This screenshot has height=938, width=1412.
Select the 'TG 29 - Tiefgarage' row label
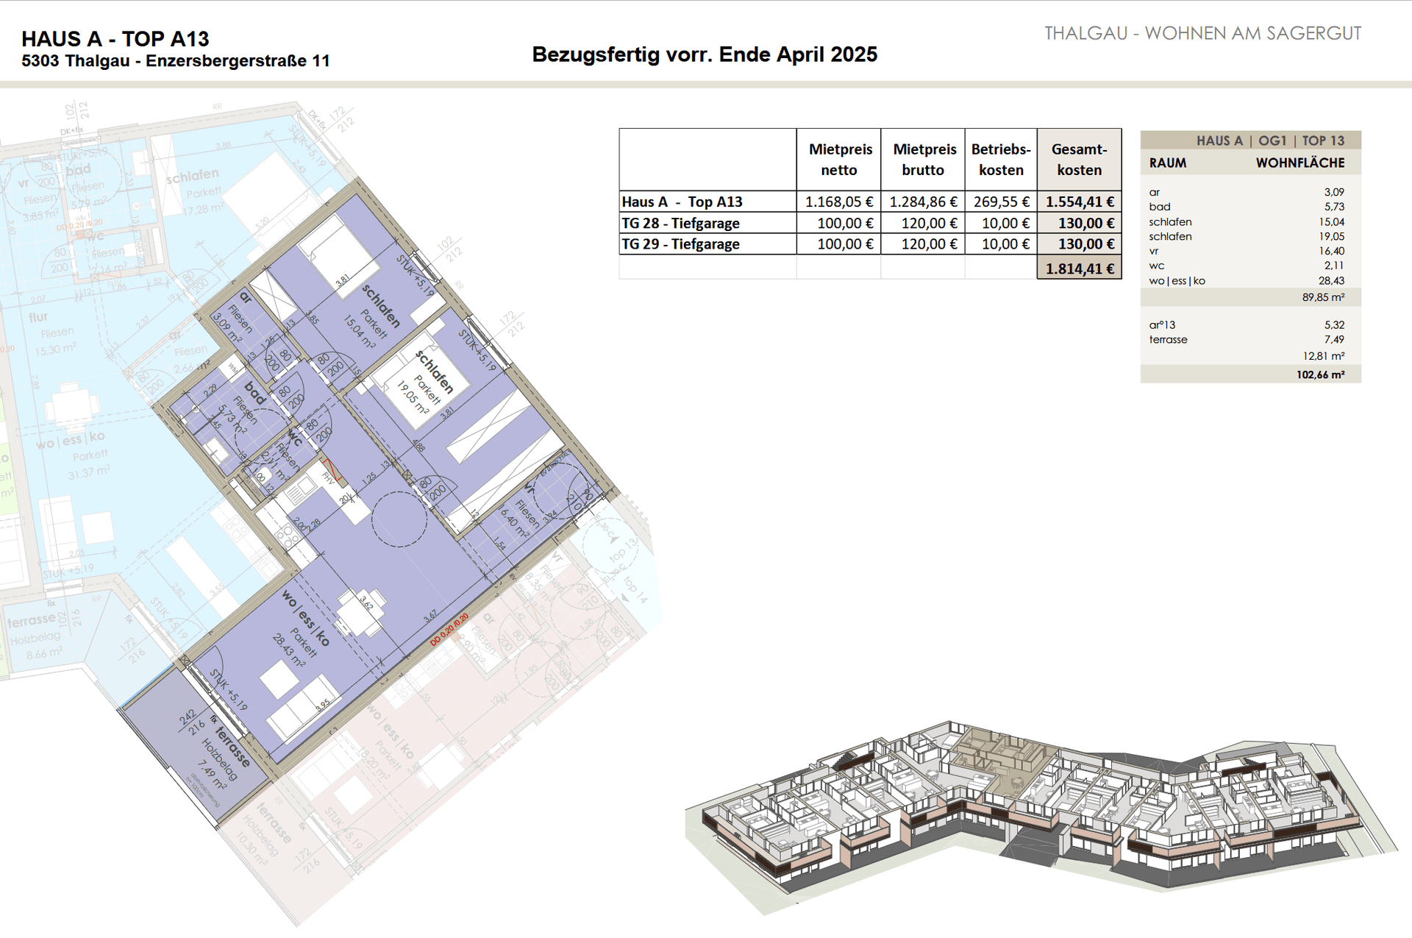[680, 244]
